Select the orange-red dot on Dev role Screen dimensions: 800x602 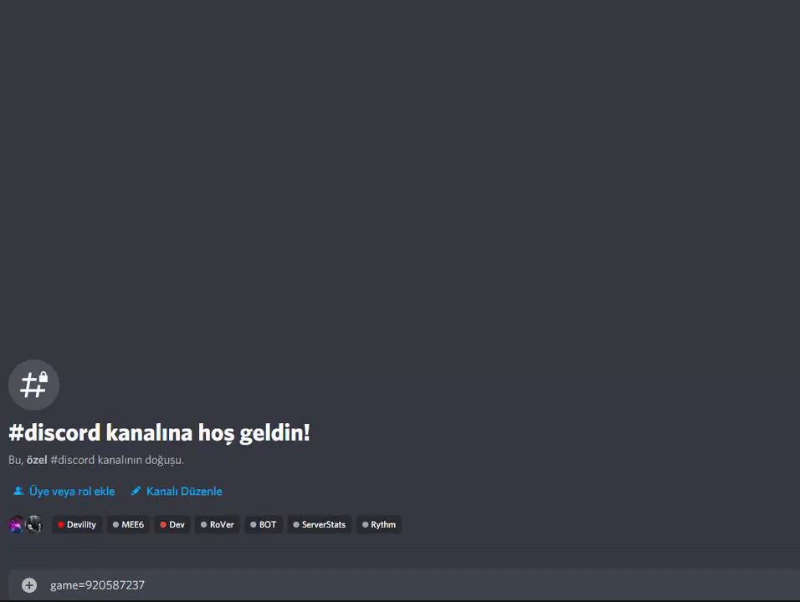(x=163, y=524)
